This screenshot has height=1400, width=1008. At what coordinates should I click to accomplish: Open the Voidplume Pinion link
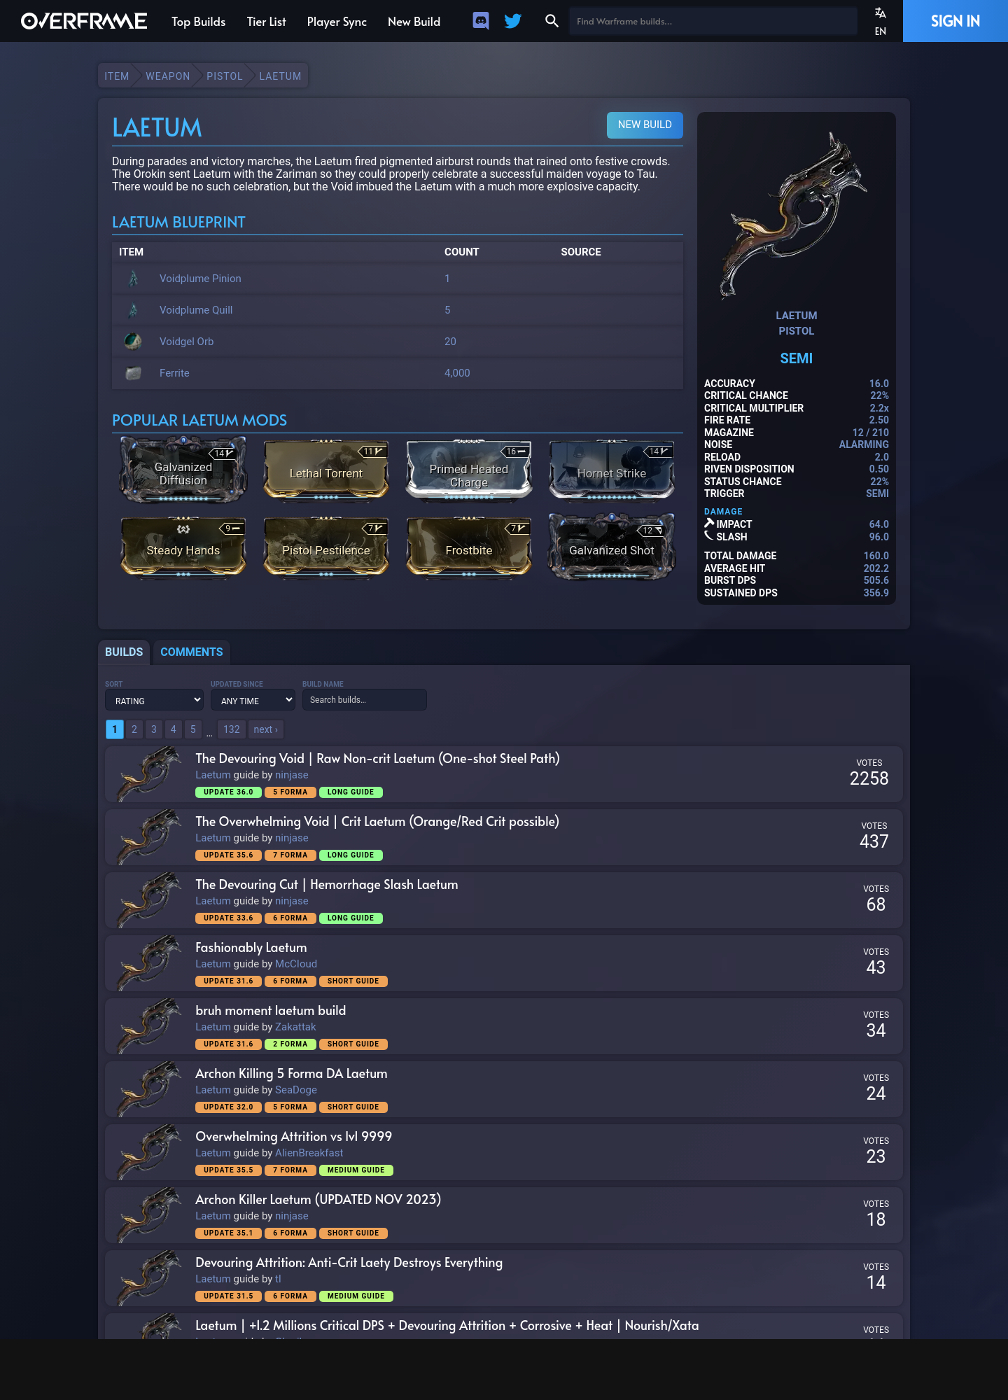click(x=200, y=279)
